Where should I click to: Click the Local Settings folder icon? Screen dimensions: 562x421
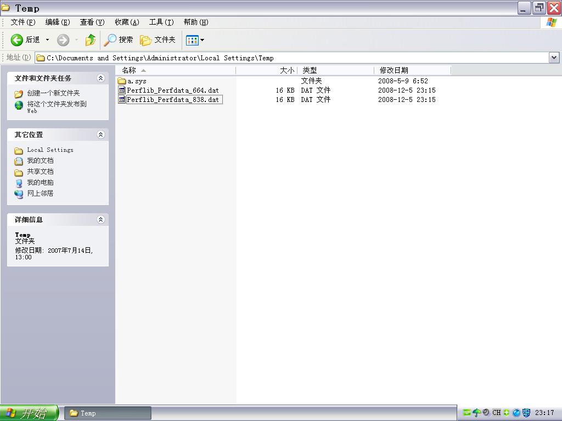click(19, 151)
